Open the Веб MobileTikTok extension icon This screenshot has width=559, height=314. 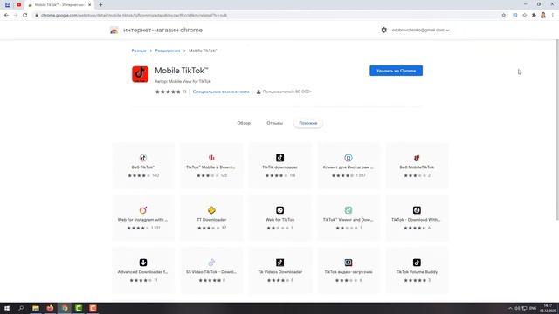[x=417, y=158]
